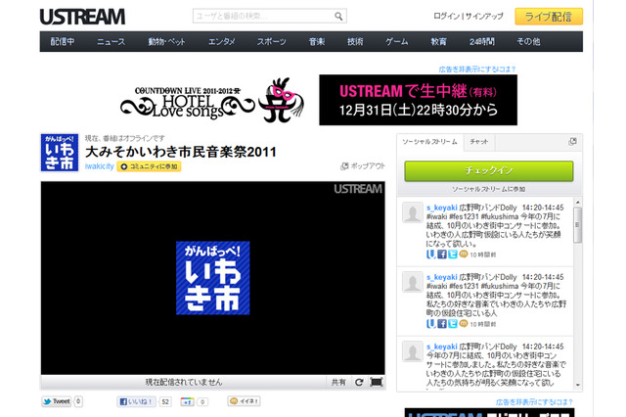
Task: Click the USTREAM watermark in the player
Action: point(358,189)
